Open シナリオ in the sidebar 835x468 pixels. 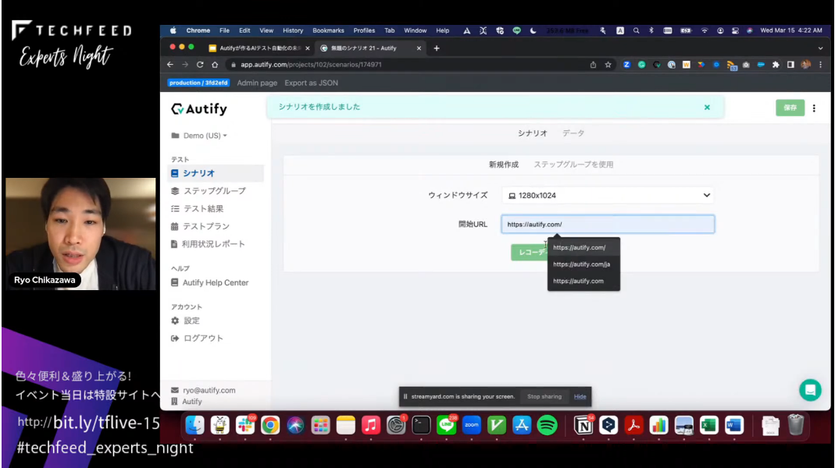click(216, 173)
